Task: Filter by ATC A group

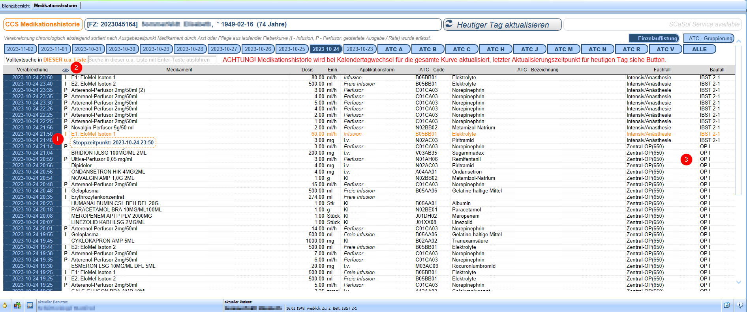Action: (x=394, y=49)
